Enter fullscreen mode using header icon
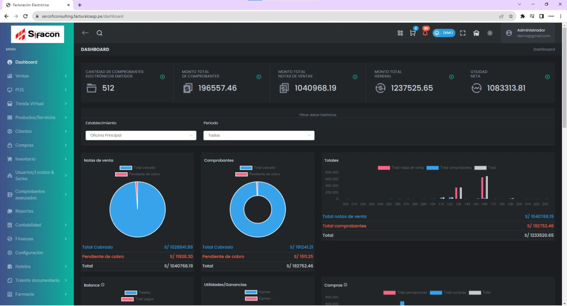Viewport: 567px width, 306px height. pyautogui.click(x=463, y=33)
